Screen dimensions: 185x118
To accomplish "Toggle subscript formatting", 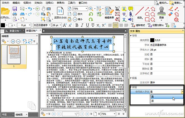I will point(98,25).
